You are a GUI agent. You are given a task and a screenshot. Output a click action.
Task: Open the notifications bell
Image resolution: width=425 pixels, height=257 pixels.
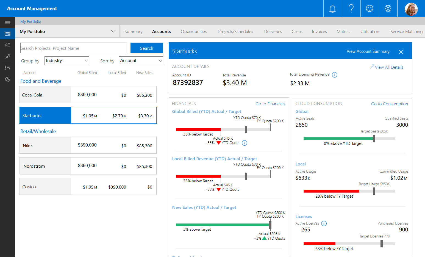[x=332, y=9]
